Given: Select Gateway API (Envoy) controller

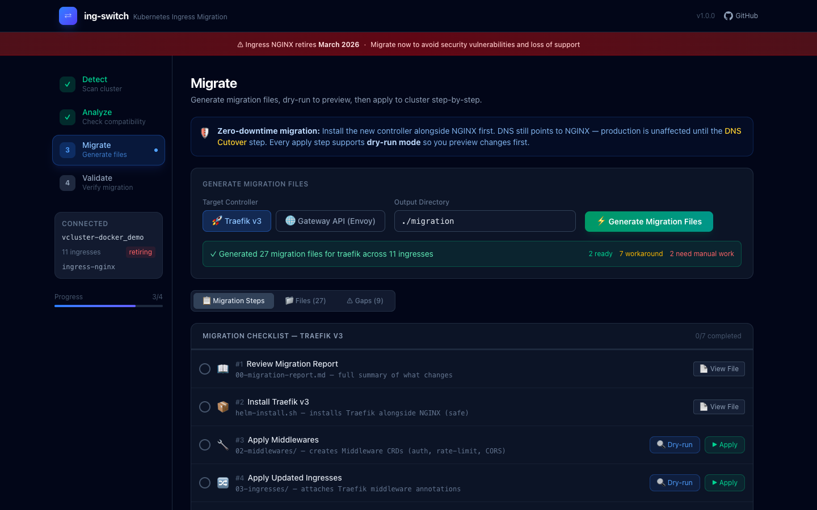Looking at the screenshot, I should point(330,221).
